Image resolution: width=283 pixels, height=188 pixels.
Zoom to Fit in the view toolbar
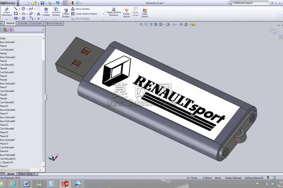tap(141, 24)
